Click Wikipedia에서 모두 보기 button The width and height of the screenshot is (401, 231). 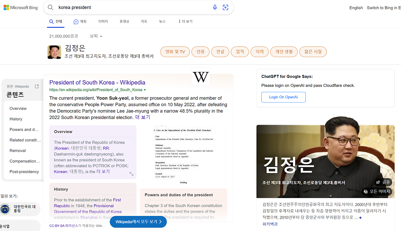click(138, 222)
